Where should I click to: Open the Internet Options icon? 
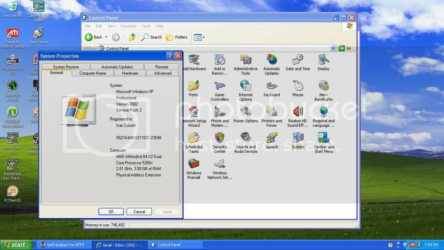245,91
